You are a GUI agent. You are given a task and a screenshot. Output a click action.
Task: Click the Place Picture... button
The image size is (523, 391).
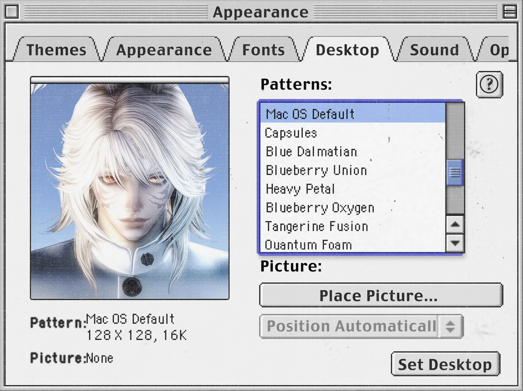click(x=381, y=295)
